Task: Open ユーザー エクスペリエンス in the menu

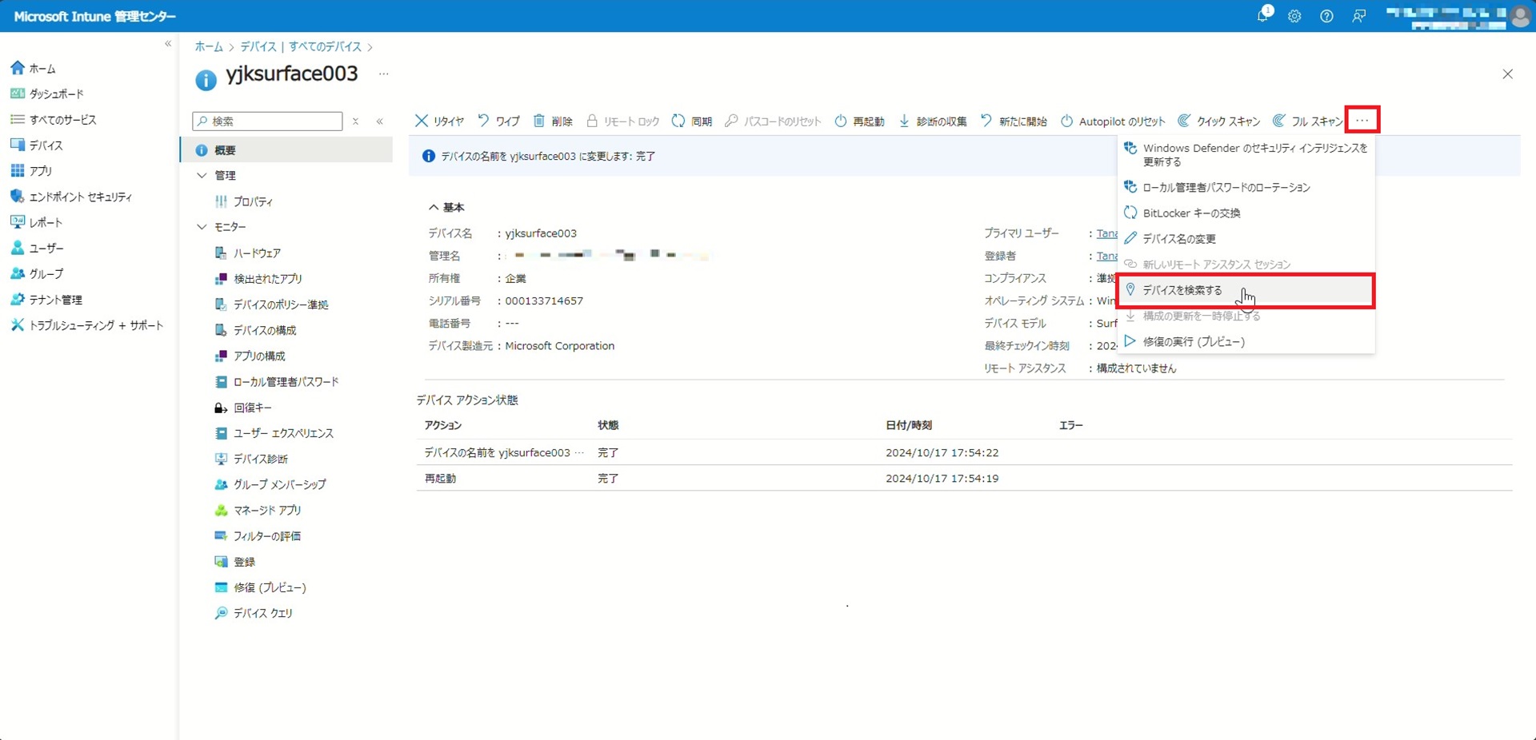Action: [274, 433]
